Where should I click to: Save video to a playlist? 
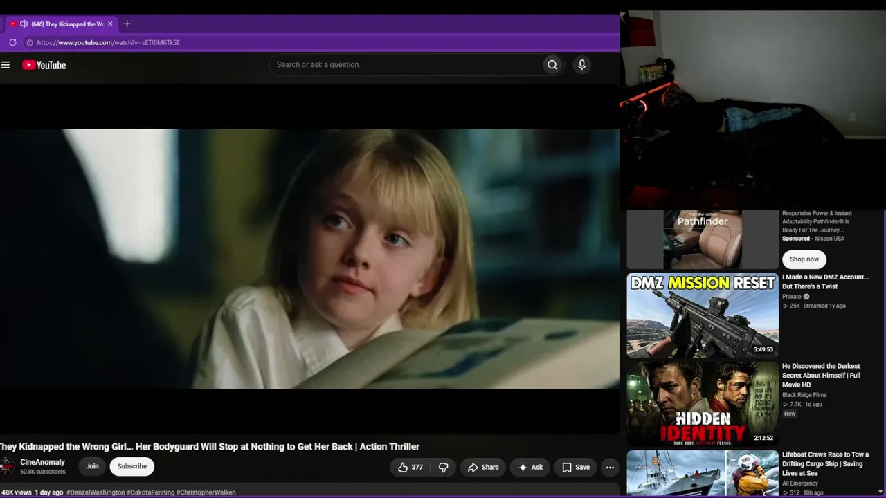click(x=576, y=468)
